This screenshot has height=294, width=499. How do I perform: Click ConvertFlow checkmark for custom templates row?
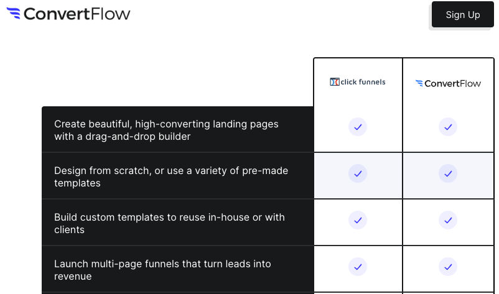tap(448, 220)
